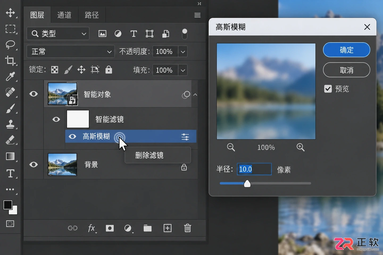The width and height of the screenshot is (383, 255).
Task: Open the 不透明度 opacity dropdown arrow
Action: (183, 52)
